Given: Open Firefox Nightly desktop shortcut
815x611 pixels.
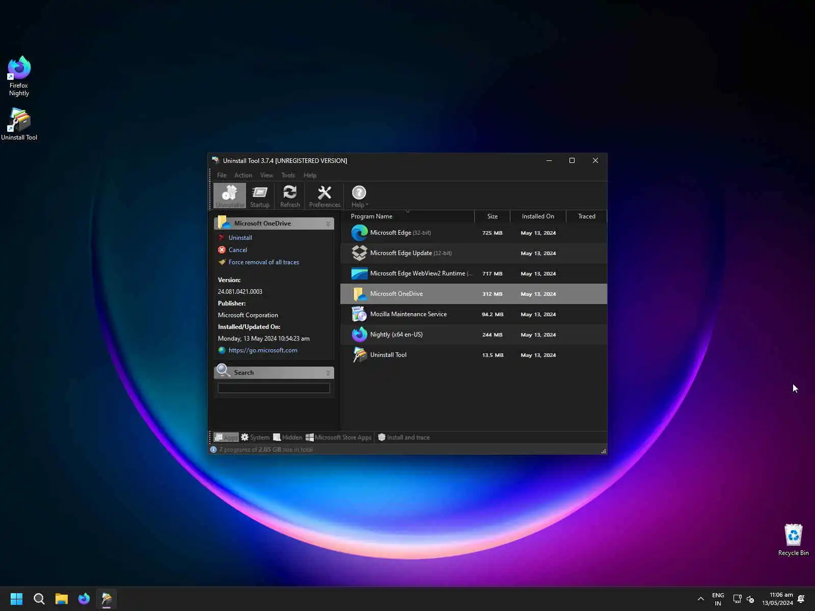Looking at the screenshot, I should 19,76.
